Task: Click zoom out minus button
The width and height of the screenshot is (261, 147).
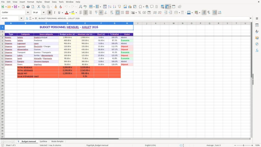Action: [x=235, y=145]
